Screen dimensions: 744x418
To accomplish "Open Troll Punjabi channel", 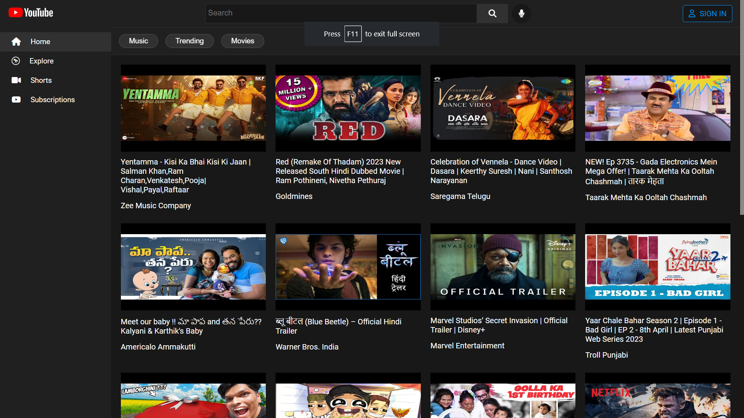I will (x=606, y=355).
